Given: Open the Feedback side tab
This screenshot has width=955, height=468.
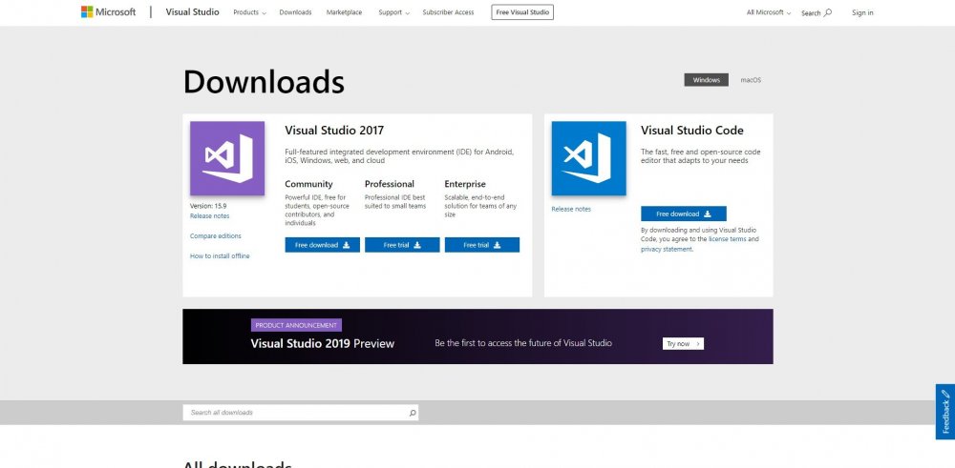Looking at the screenshot, I should [x=944, y=412].
